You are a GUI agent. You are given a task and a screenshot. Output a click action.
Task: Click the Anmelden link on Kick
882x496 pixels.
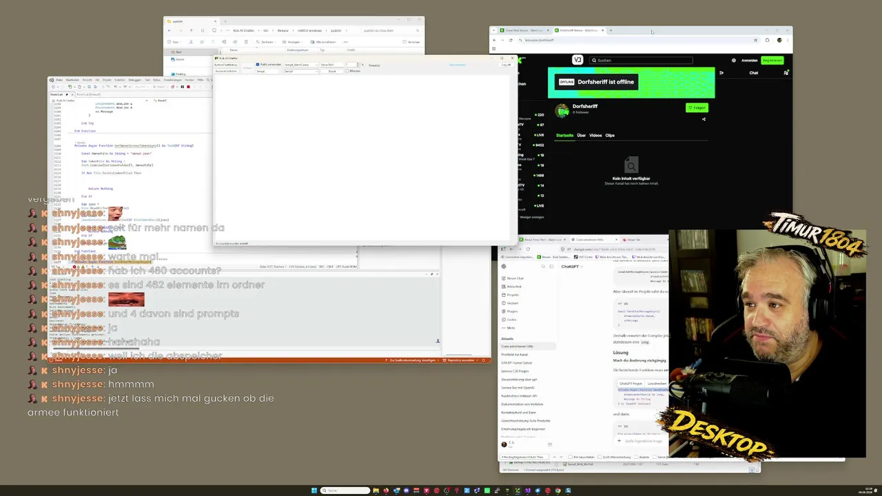click(750, 61)
